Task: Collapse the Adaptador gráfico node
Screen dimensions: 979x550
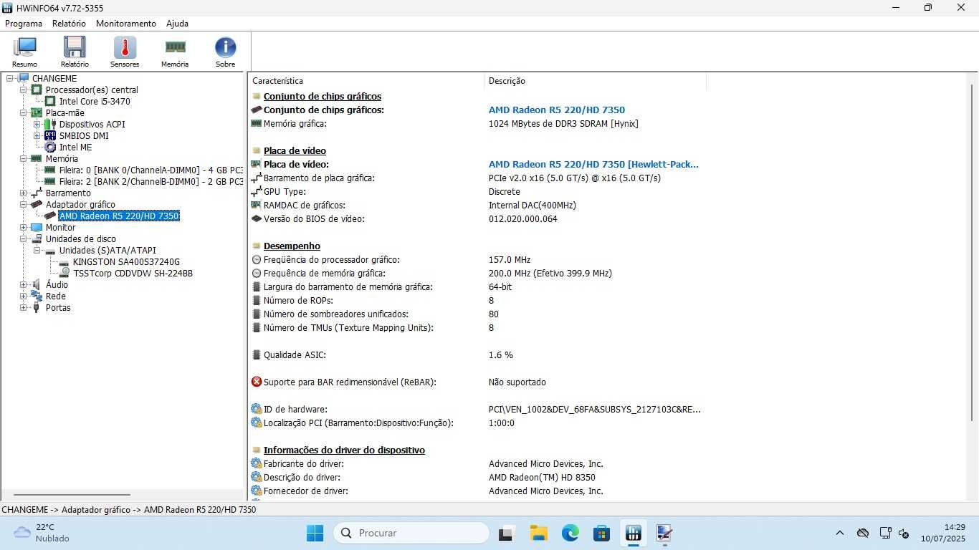Action: (x=23, y=205)
